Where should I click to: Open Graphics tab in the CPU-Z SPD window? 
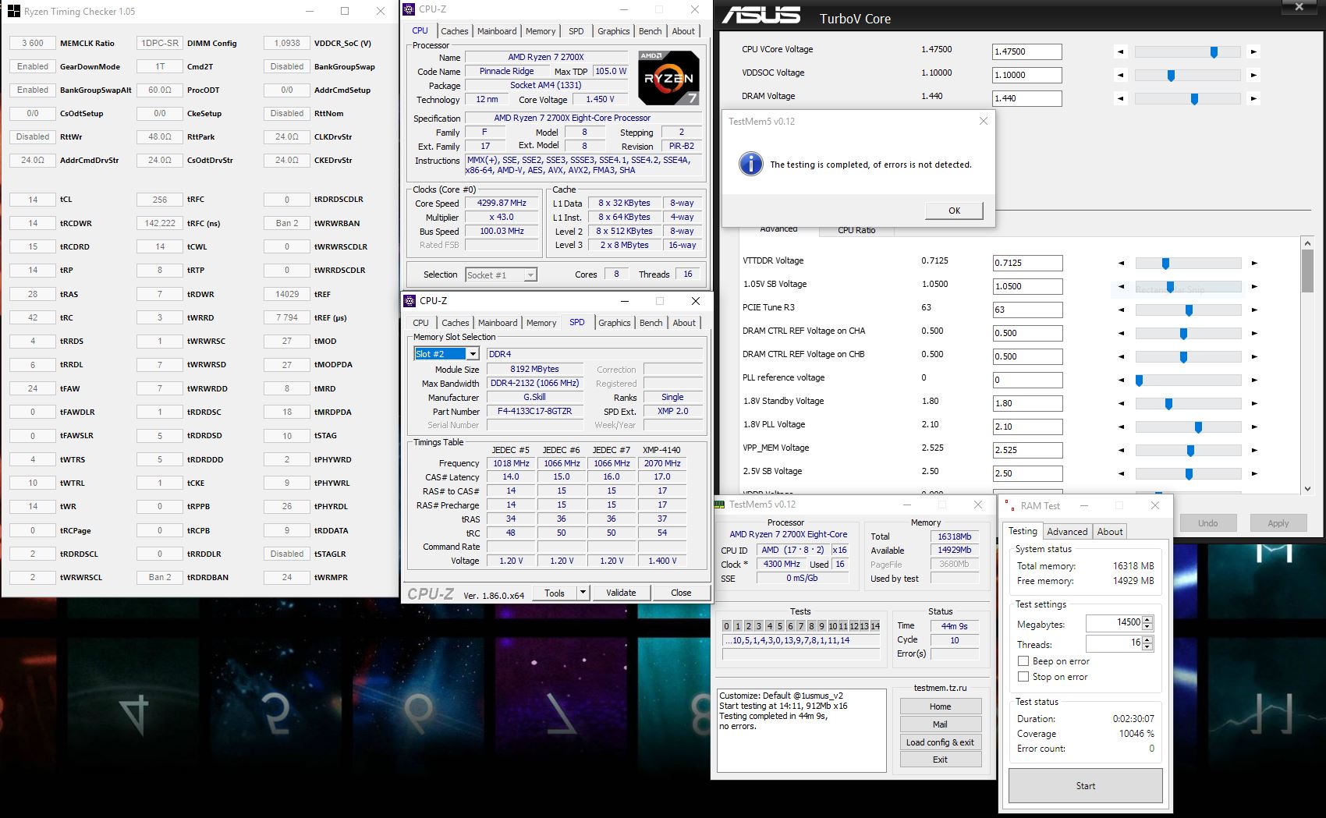click(x=615, y=323)
